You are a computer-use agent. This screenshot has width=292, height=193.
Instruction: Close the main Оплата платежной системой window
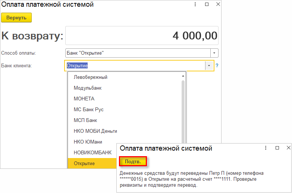(x=218, y=4)
